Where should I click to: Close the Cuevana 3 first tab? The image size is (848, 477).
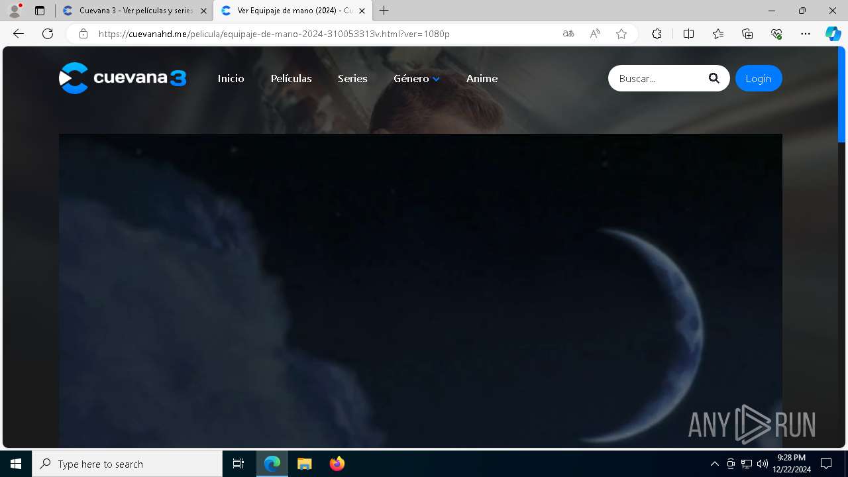pos(203,11)
